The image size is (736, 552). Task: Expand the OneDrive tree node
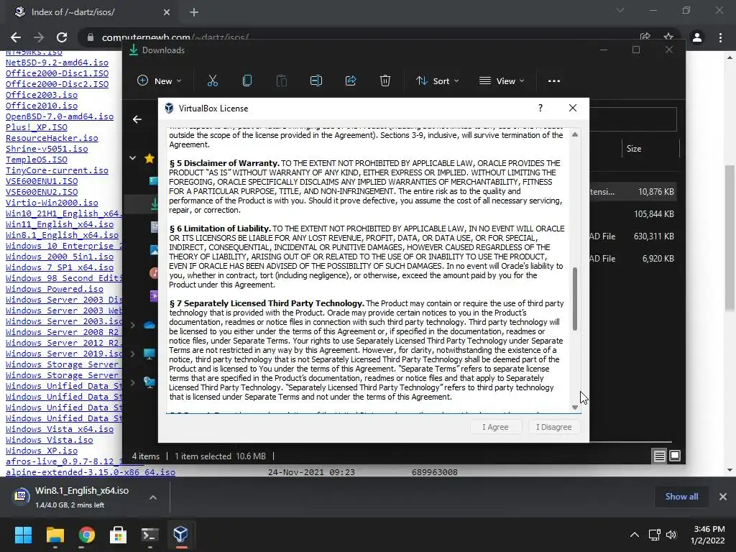(x=133, y=325)
